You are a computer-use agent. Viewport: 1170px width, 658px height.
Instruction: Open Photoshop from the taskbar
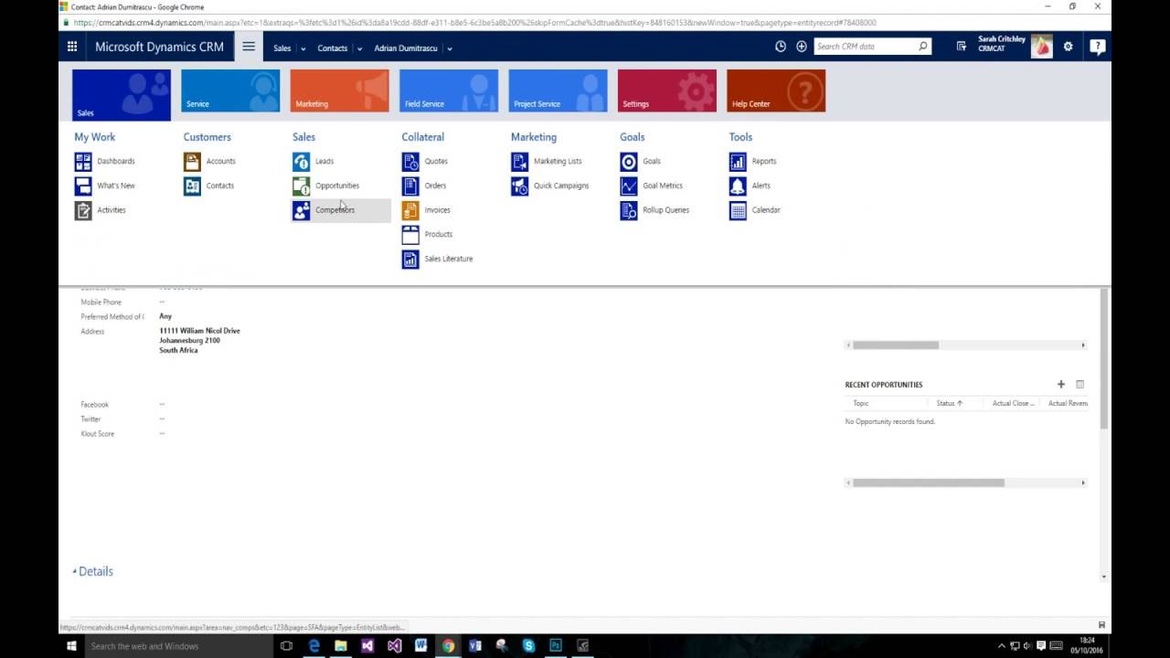tap(556, 646)
